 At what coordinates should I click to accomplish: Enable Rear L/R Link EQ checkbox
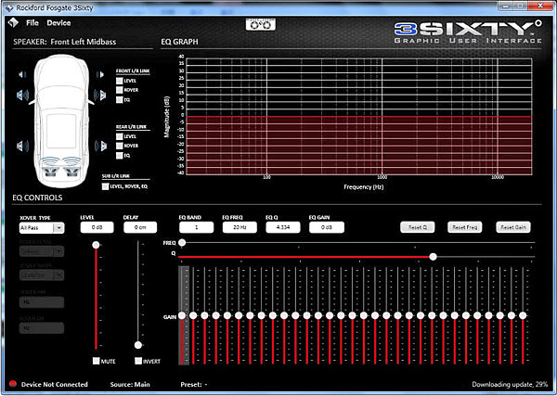120,156
